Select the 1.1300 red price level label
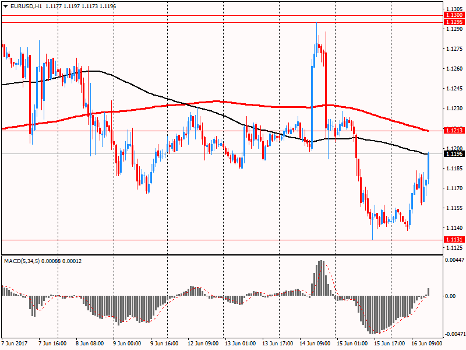Screen dimensions: 466x350 point(454,15)
